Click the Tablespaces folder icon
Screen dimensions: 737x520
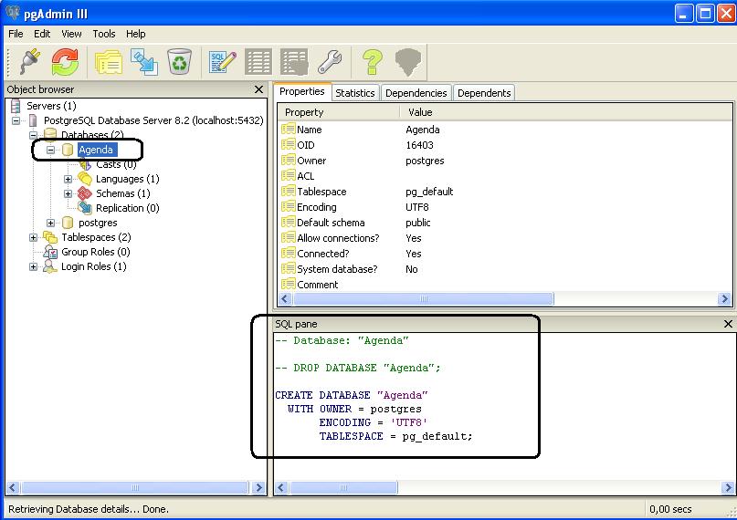coord(50,237)
